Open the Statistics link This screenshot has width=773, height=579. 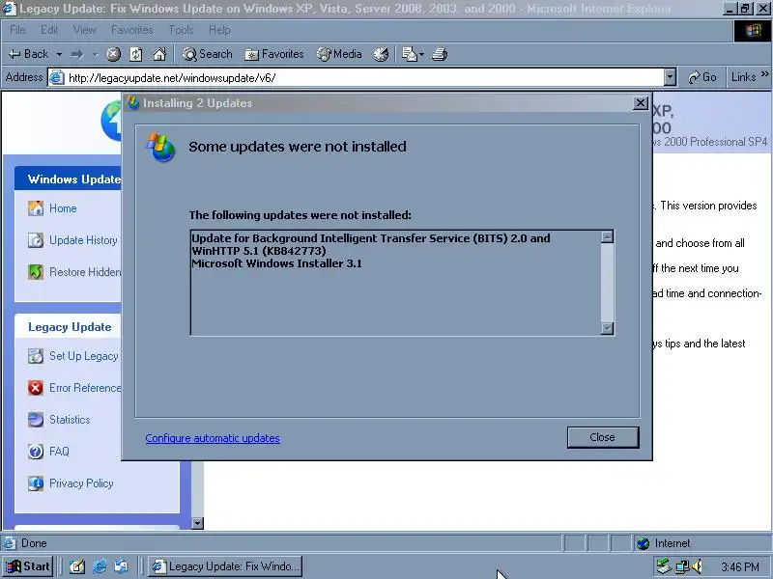70,420
